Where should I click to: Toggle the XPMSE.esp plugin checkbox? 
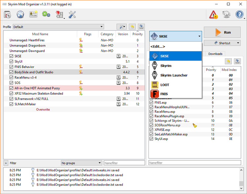pos(151,130)
